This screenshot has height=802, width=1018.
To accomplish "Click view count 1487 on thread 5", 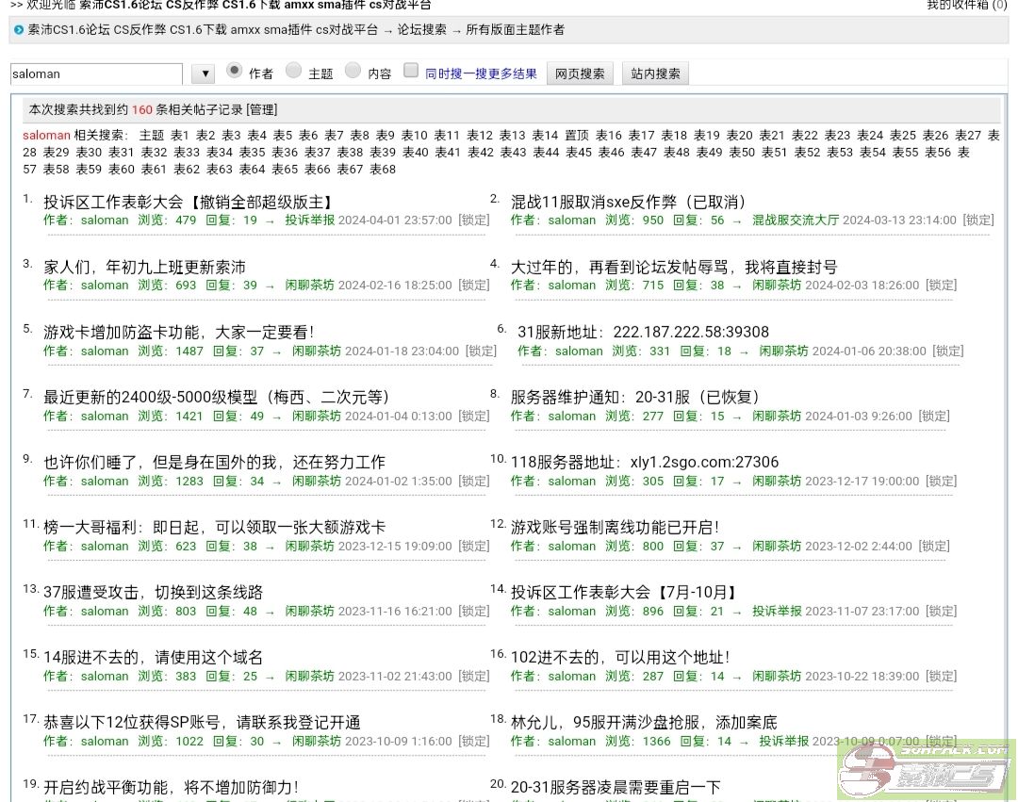I will [189, 351].
